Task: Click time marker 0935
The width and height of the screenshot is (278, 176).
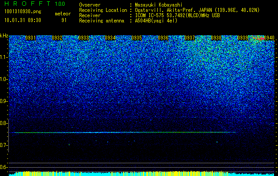Action: pyautogui.click(x=137, y=38)
